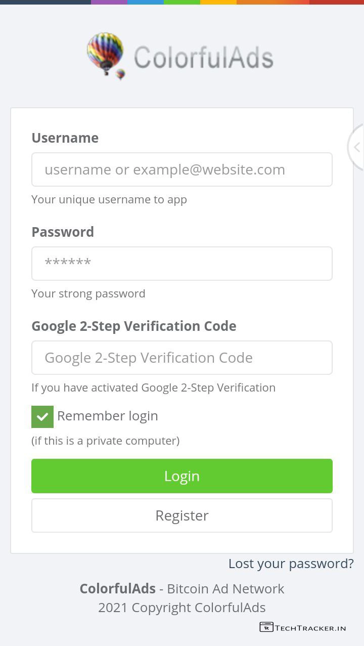Click the purple segment of top color strip
Screen dimensions: 364x646
click(x=109, y=2)
